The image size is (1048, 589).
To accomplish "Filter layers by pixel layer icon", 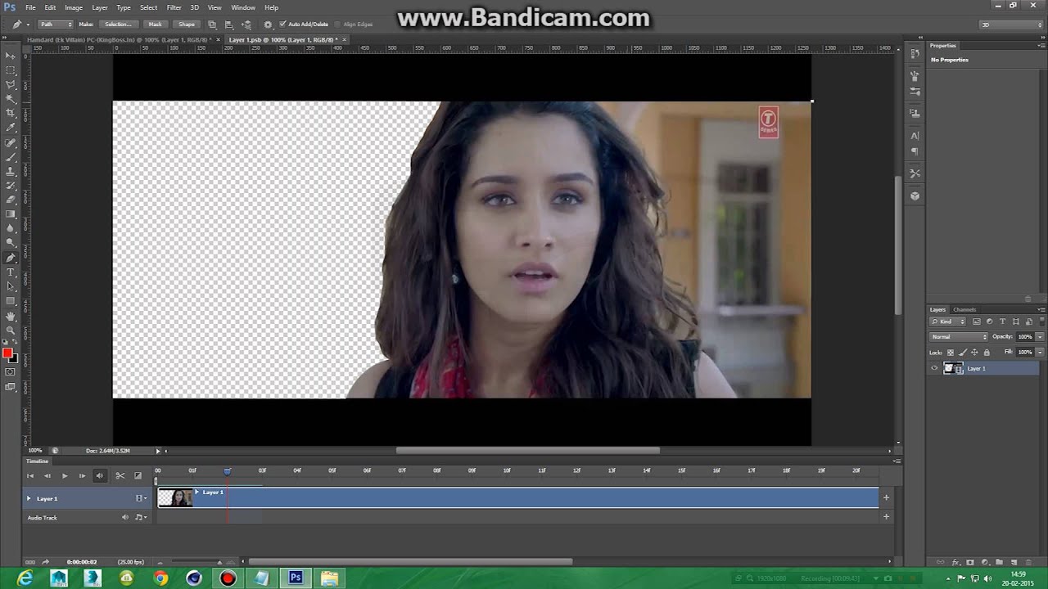I will (977, 321).
